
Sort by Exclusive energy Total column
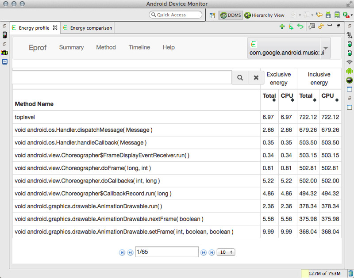coord(269,98)
